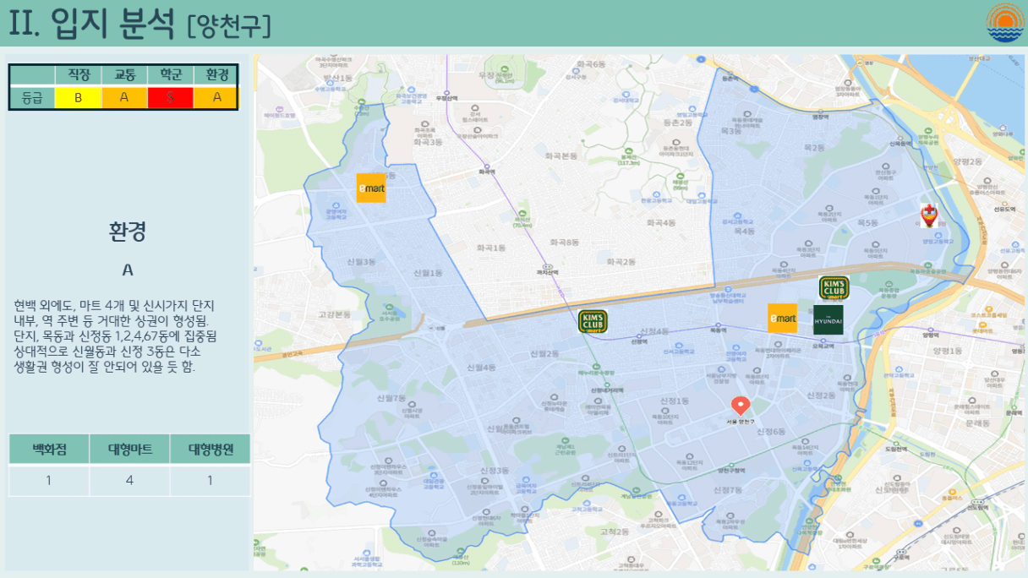Click the '[양천구]' subtitle text
Viewport: 1028px width, 578px height.
(229, 26)
